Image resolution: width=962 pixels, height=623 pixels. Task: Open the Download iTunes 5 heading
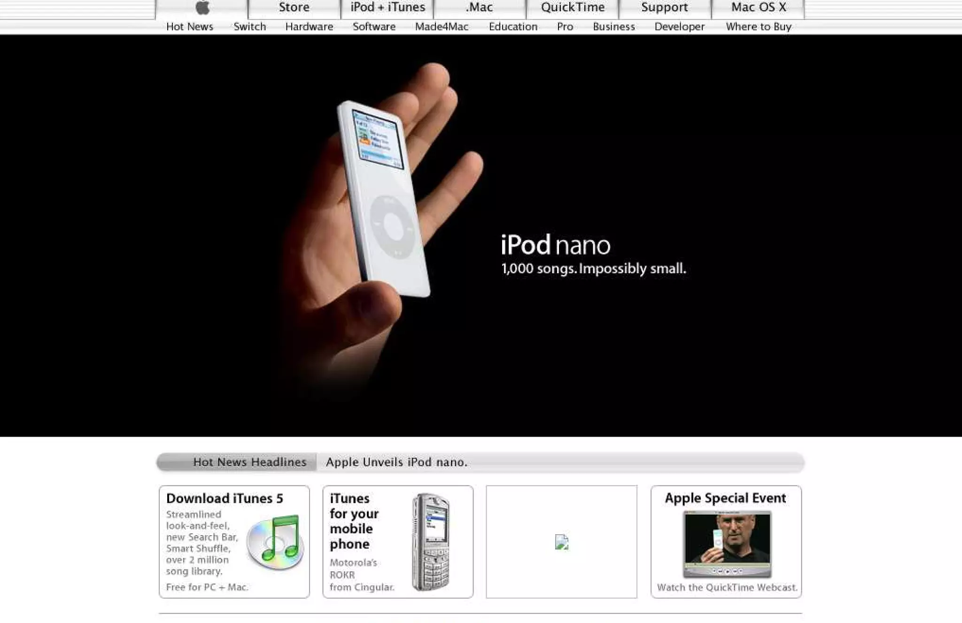pos(225,498)
